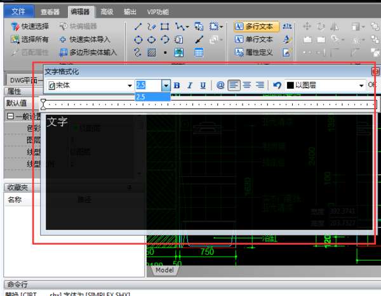Click the Move tool in ribbon
This screenshot has width=381, height=296.
tap(307, 26)
